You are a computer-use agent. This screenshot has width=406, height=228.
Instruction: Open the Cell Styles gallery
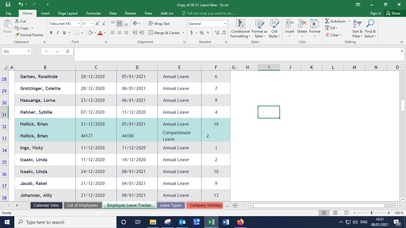pyautogui.click(x=274, y=29)
